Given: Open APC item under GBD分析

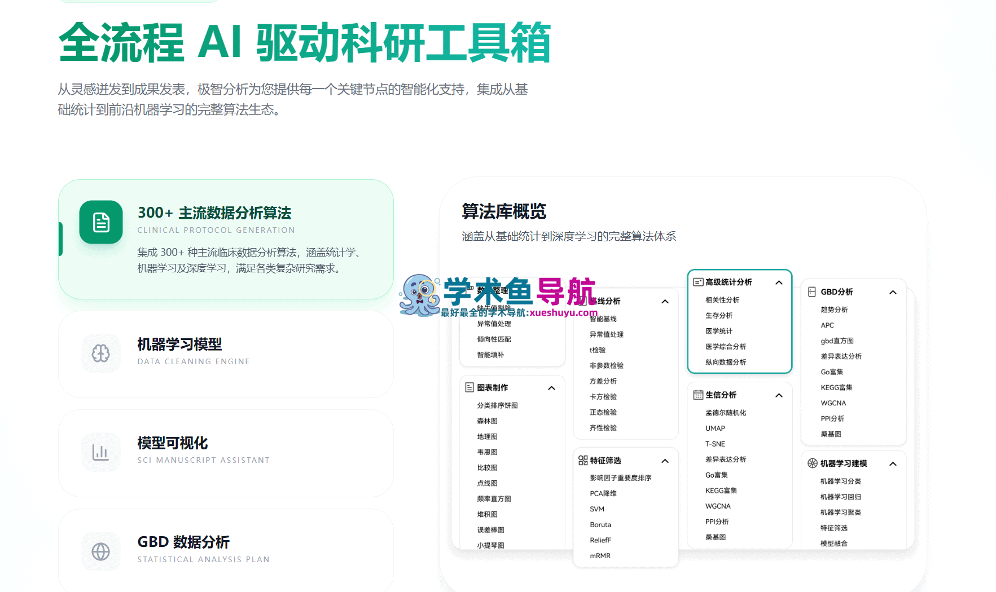Looking at the screenshot, I should 827,325.
